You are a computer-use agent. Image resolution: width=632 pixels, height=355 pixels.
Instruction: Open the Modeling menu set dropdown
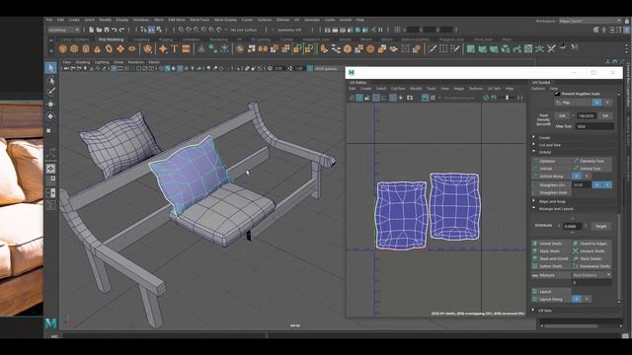click(63, 30)
